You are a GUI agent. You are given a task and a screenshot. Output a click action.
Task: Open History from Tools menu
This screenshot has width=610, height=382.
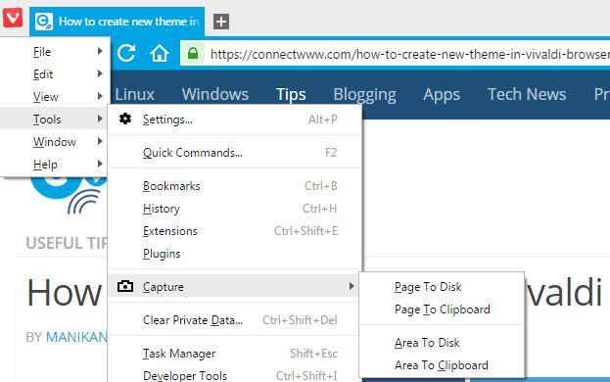234,209
